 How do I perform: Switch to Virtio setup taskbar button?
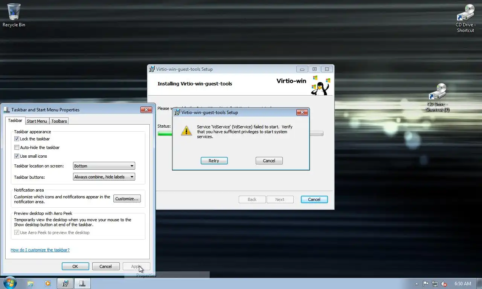65,284
